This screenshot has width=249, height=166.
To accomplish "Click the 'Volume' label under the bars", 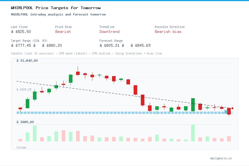I will pos(21,147).
